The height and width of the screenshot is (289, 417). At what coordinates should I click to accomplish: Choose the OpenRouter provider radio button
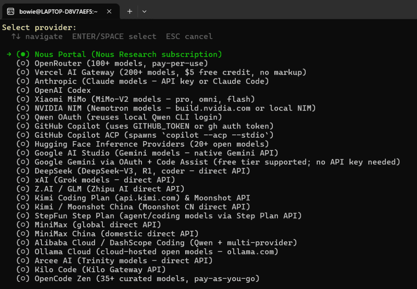(23, 63)
